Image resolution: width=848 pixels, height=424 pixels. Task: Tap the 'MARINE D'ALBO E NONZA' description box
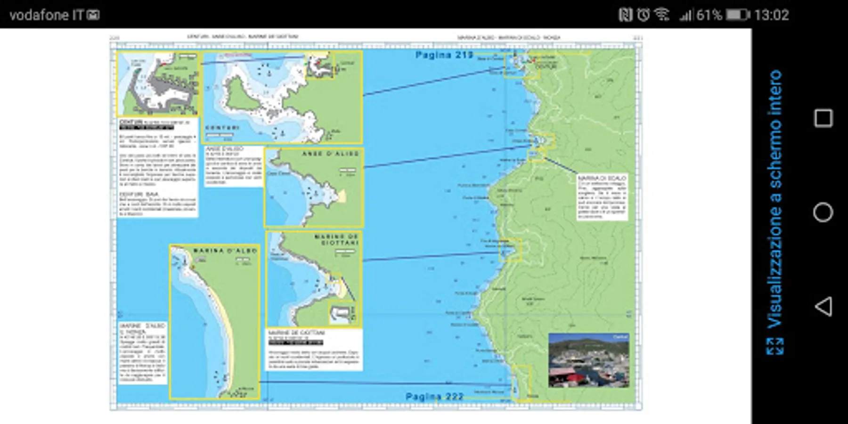coord(143,353)
